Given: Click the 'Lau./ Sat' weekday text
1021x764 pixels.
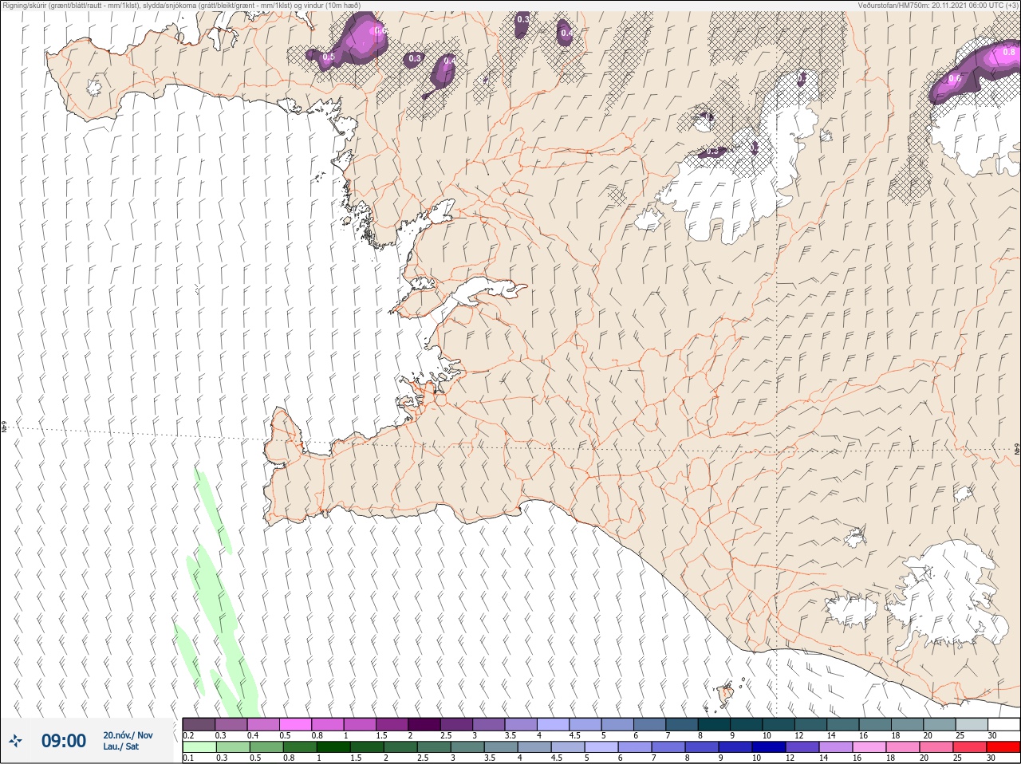Looking at the screenshot, I should point(120,746).
